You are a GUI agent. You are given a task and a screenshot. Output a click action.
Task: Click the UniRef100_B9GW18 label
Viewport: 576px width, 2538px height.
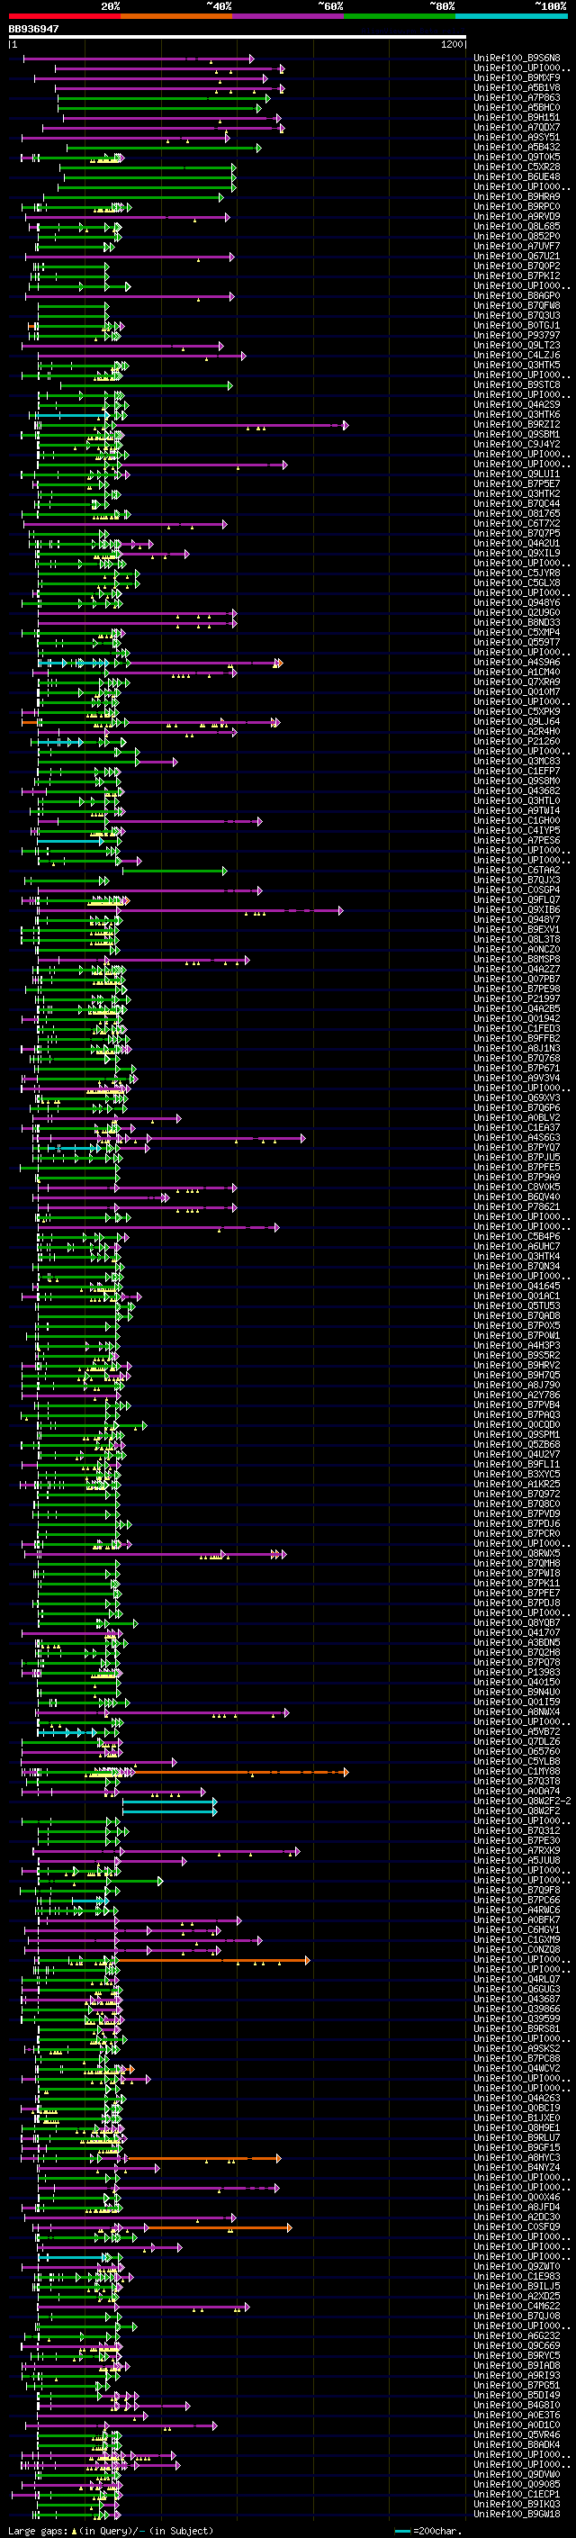(x=517, y=2515)
